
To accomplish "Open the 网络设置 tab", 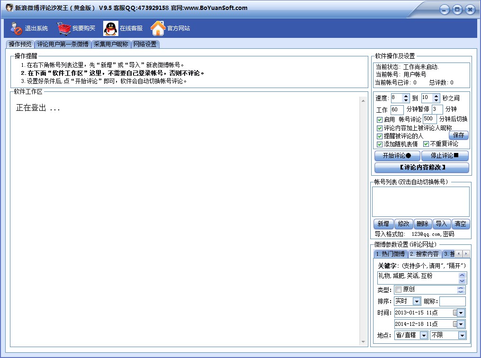I will click(145, 44).
